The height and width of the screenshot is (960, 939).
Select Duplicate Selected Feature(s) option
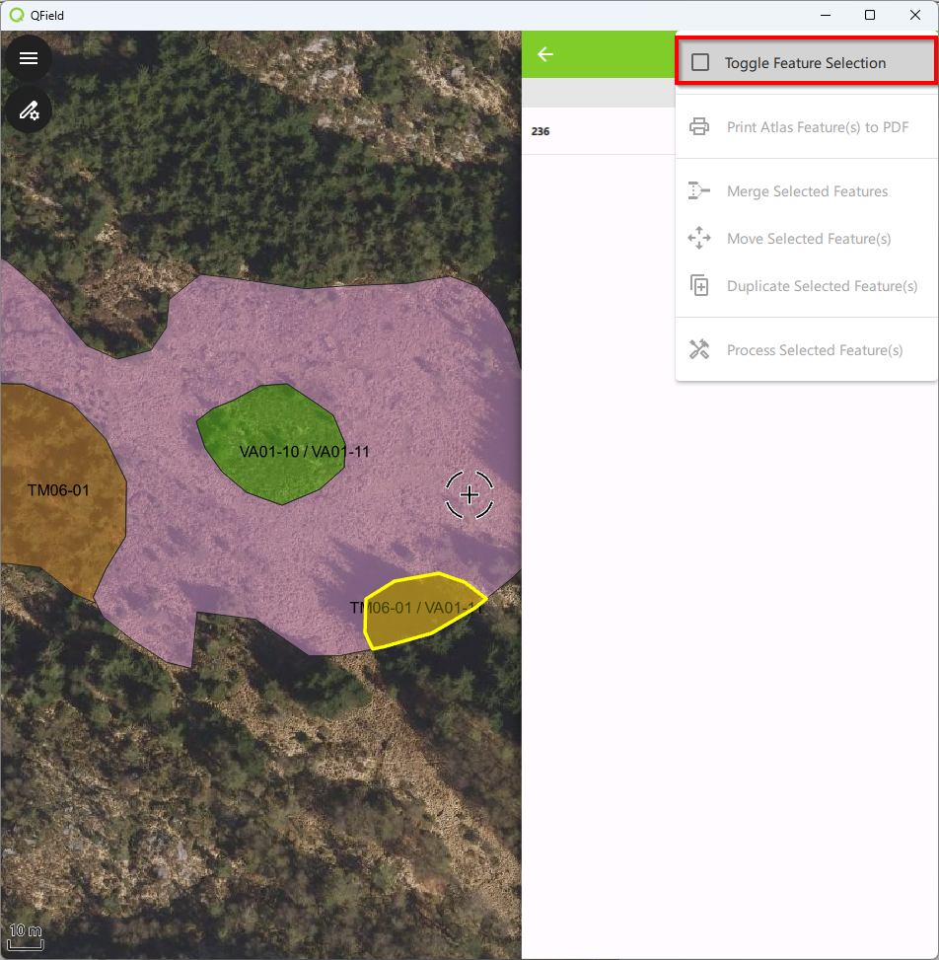822,286
